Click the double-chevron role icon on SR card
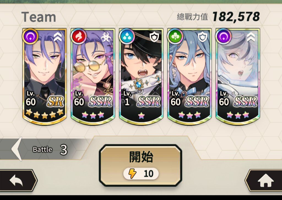 point(58,37)
